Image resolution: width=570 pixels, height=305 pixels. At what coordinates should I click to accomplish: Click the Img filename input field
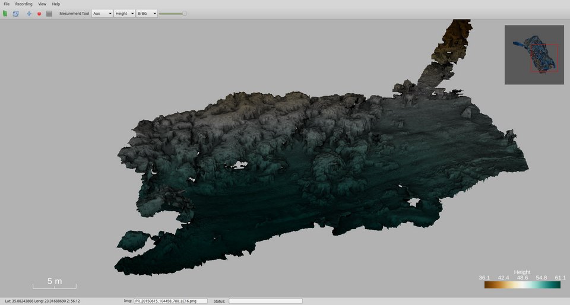coord(170,301)
